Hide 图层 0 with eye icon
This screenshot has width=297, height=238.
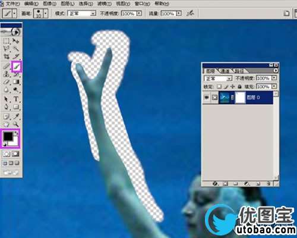(207, 98)
